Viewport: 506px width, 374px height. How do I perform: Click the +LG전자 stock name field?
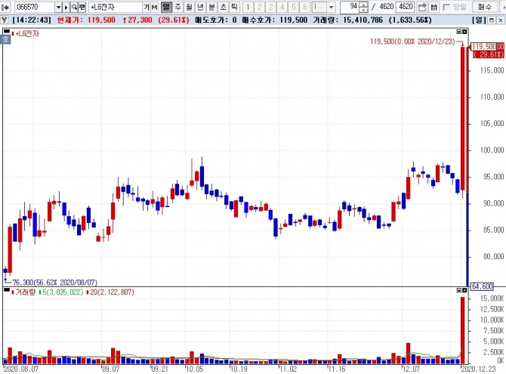116,7
